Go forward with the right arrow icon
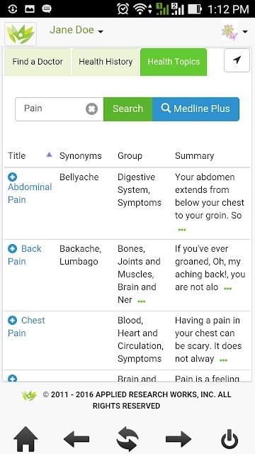The image size is (255, 454). (x=178, y=439)
